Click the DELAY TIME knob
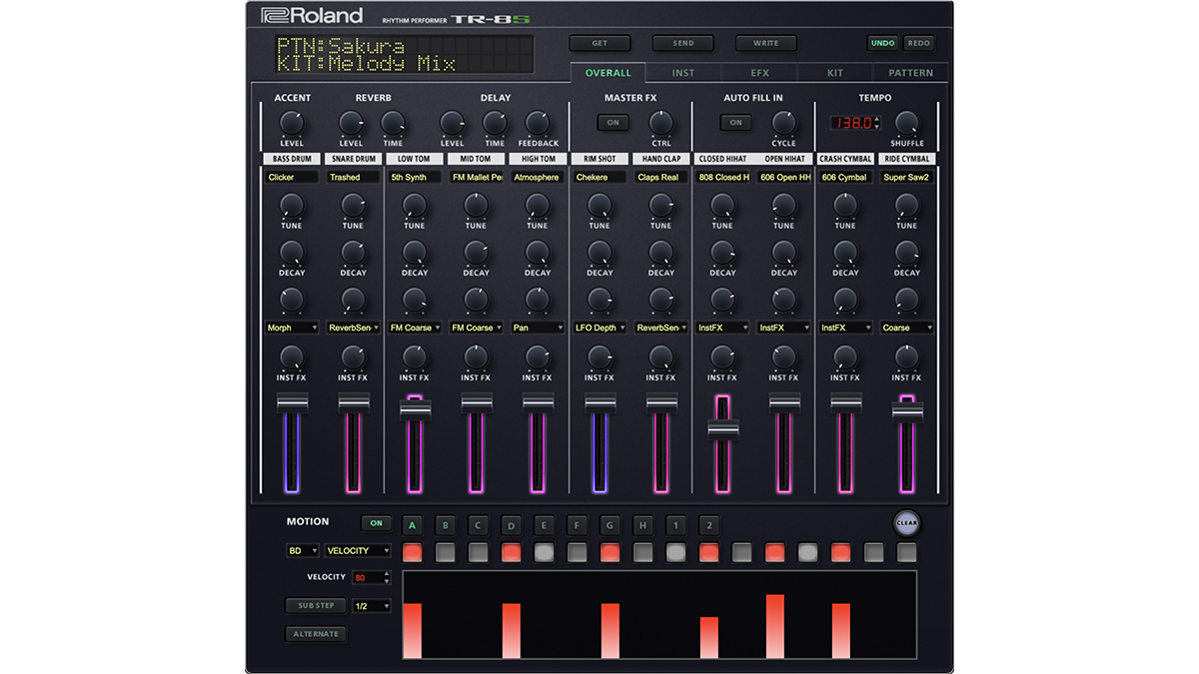This screenshot has width=1199, height=674. [495, 123]
